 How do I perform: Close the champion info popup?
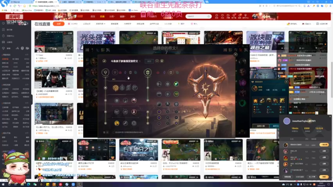click(286, 81)
